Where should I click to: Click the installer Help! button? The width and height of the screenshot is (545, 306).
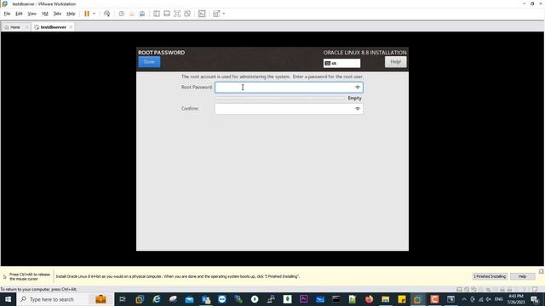tap(395, 62)
